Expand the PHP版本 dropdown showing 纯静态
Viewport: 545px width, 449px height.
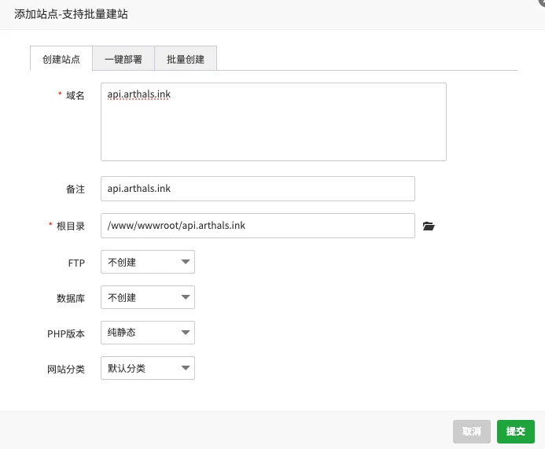[x=148, y=333]
